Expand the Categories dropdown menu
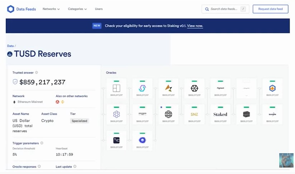The image size is (295, 174). pos(77,9)
